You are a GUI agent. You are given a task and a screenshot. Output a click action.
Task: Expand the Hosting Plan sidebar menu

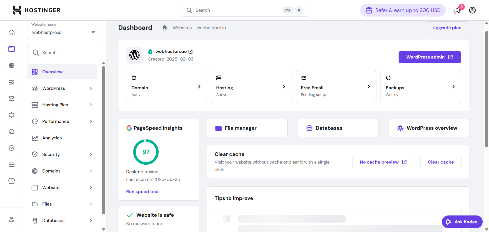[x=62, y=105]
